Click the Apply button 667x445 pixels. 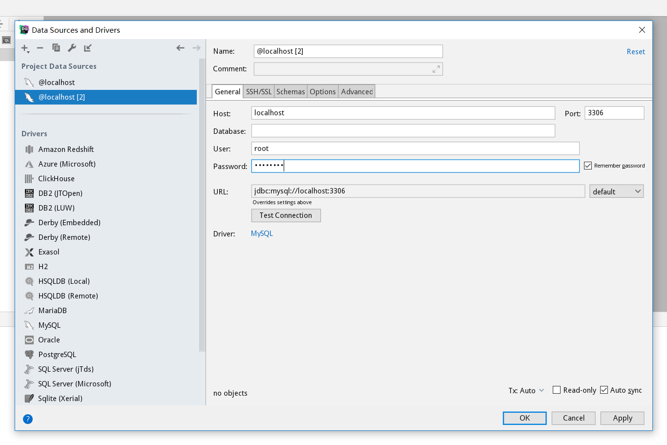pos(623,418)
